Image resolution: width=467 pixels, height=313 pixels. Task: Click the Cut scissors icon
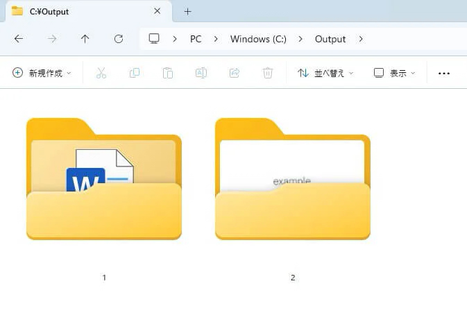tap(101, 73)
